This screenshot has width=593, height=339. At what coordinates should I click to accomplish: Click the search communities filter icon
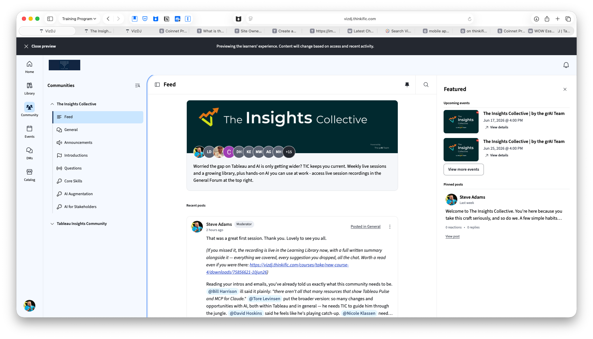(137, 85)
